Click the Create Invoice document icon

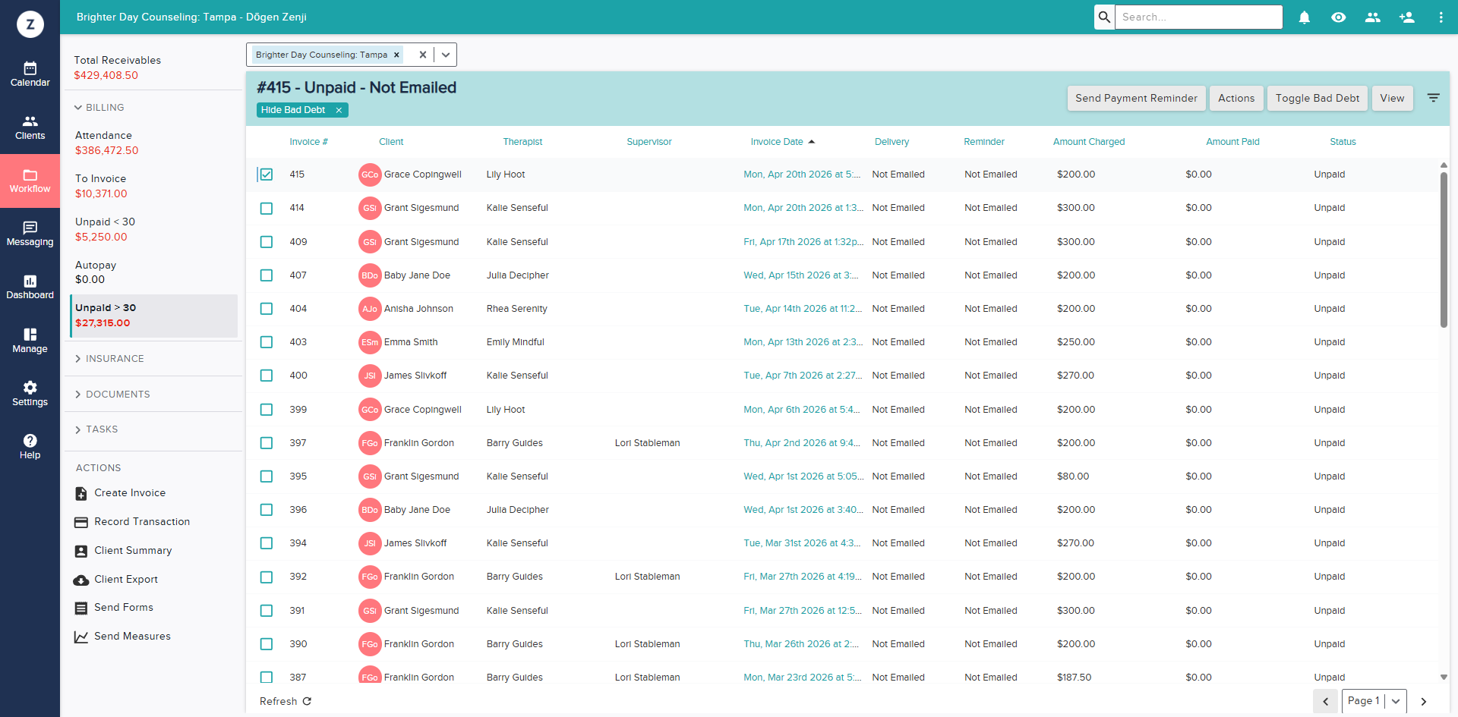81,493
